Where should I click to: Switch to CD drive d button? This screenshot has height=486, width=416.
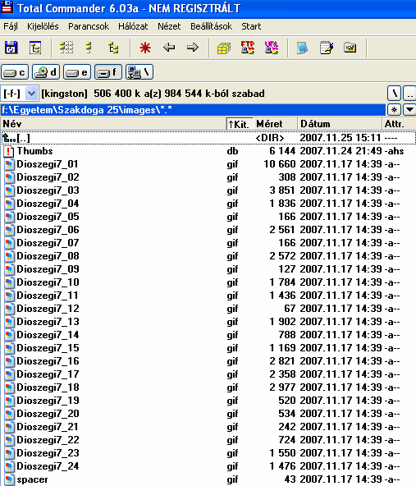click(x=46, y=72)
